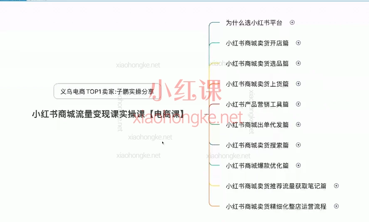Expand the 小红书商城卖货搜索篇 branch
This screenshot has width=369, height=222.
pos(298,145)
